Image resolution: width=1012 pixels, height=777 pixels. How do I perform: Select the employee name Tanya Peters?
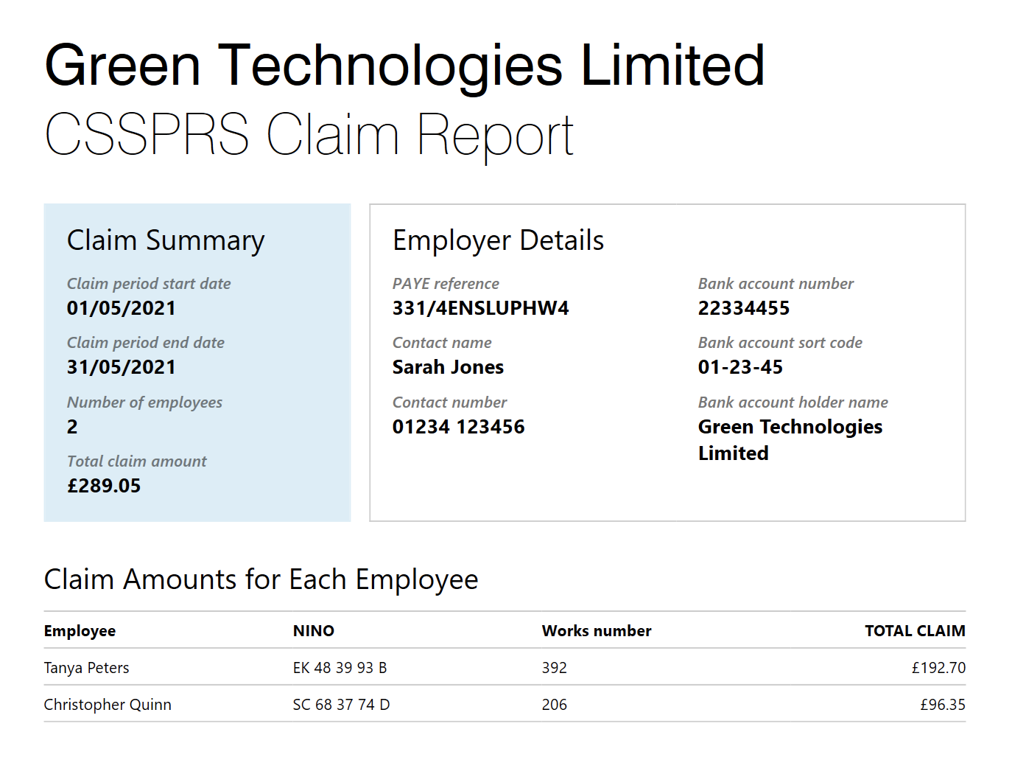(x=86, y=668)
